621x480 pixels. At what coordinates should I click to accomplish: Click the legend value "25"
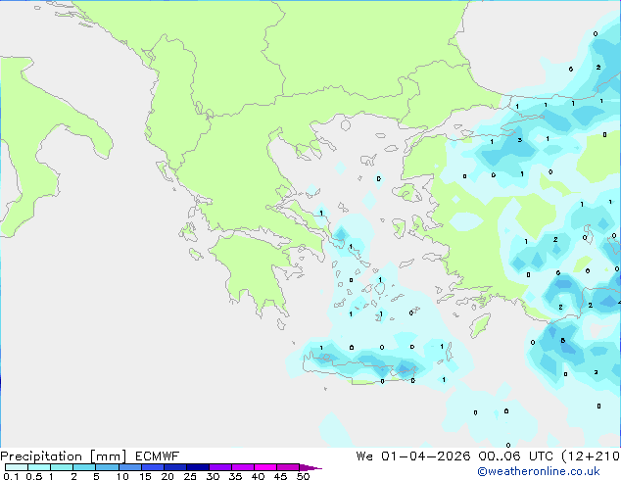pyautogui.click(x=190, y=476)
